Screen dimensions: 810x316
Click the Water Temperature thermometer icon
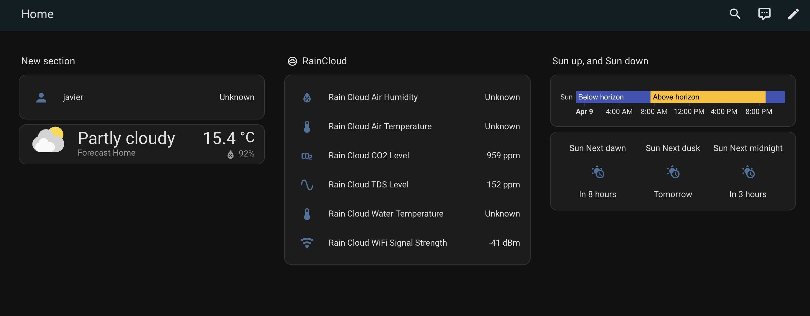click(307, 214)
